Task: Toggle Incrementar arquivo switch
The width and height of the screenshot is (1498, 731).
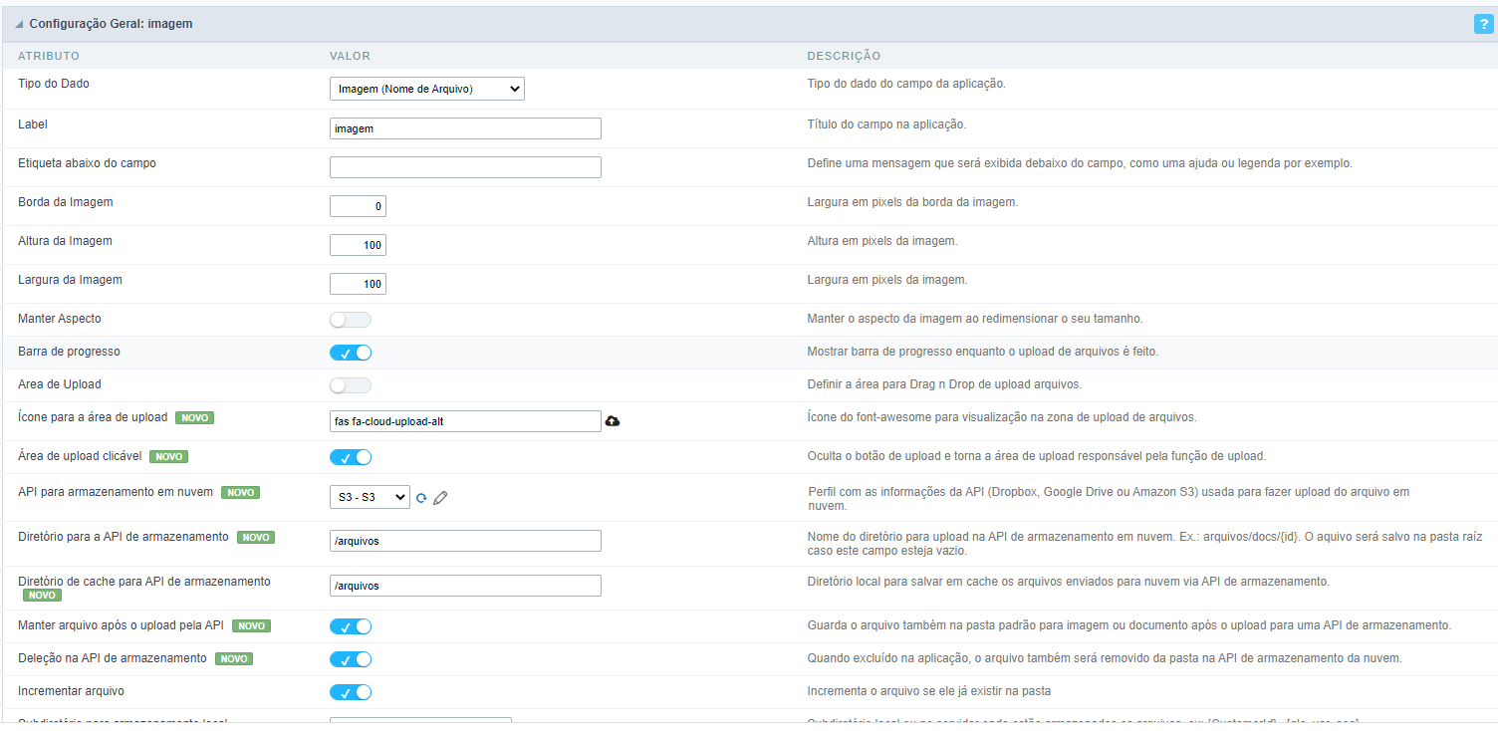Action: (351, 692)
